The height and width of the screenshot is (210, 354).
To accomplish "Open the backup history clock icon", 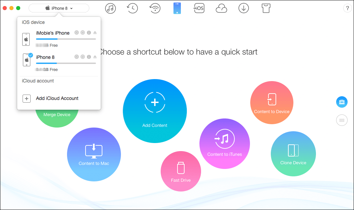I will tap(132, 8).
